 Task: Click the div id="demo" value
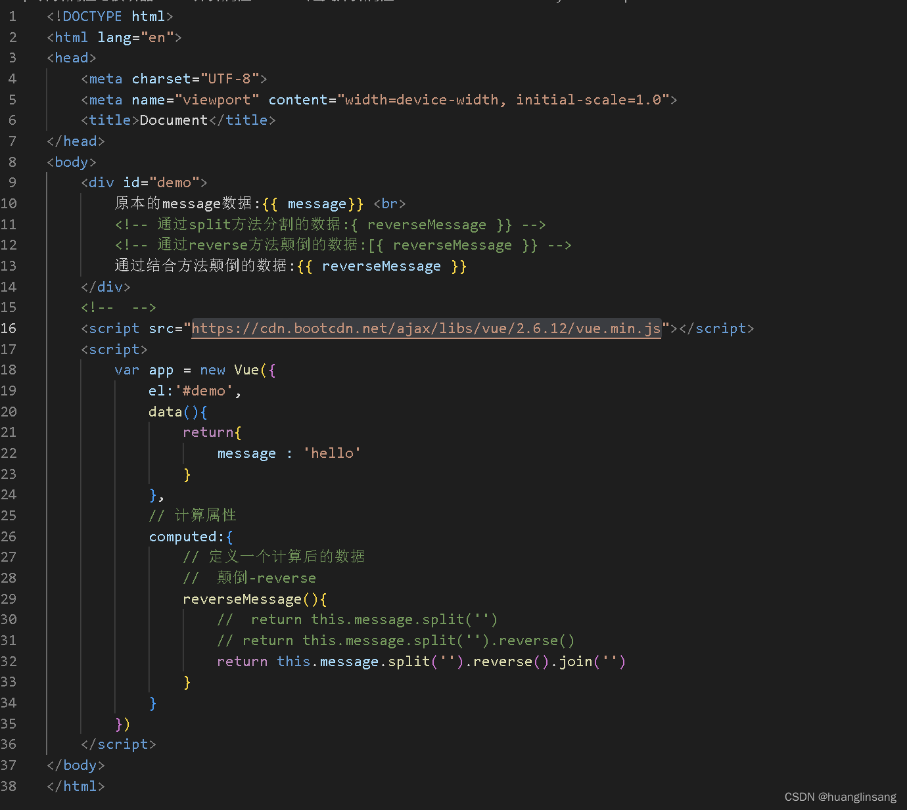[x=174, y=183]
